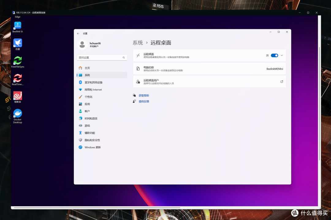
Task: Maximize the Settings window
Action: click(279, 32)
